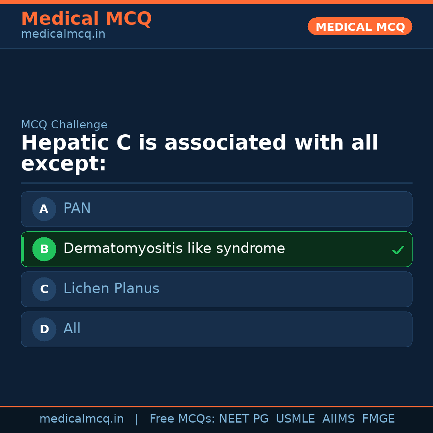The width and height of the screenshot is (433, 433).
Task: Click the letter A option circle
Action: pyautogui.click(x=44, y=209)
